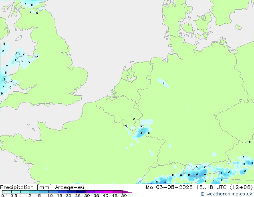This screenshot has height=197, width=254.
Task: Click the 10–15 mm legend swatch
Action: [x=53, y=192]
